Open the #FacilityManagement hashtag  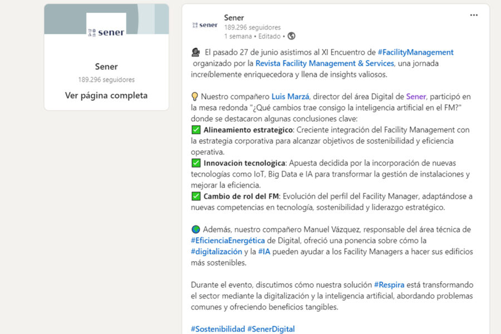[x=415, y=52]
